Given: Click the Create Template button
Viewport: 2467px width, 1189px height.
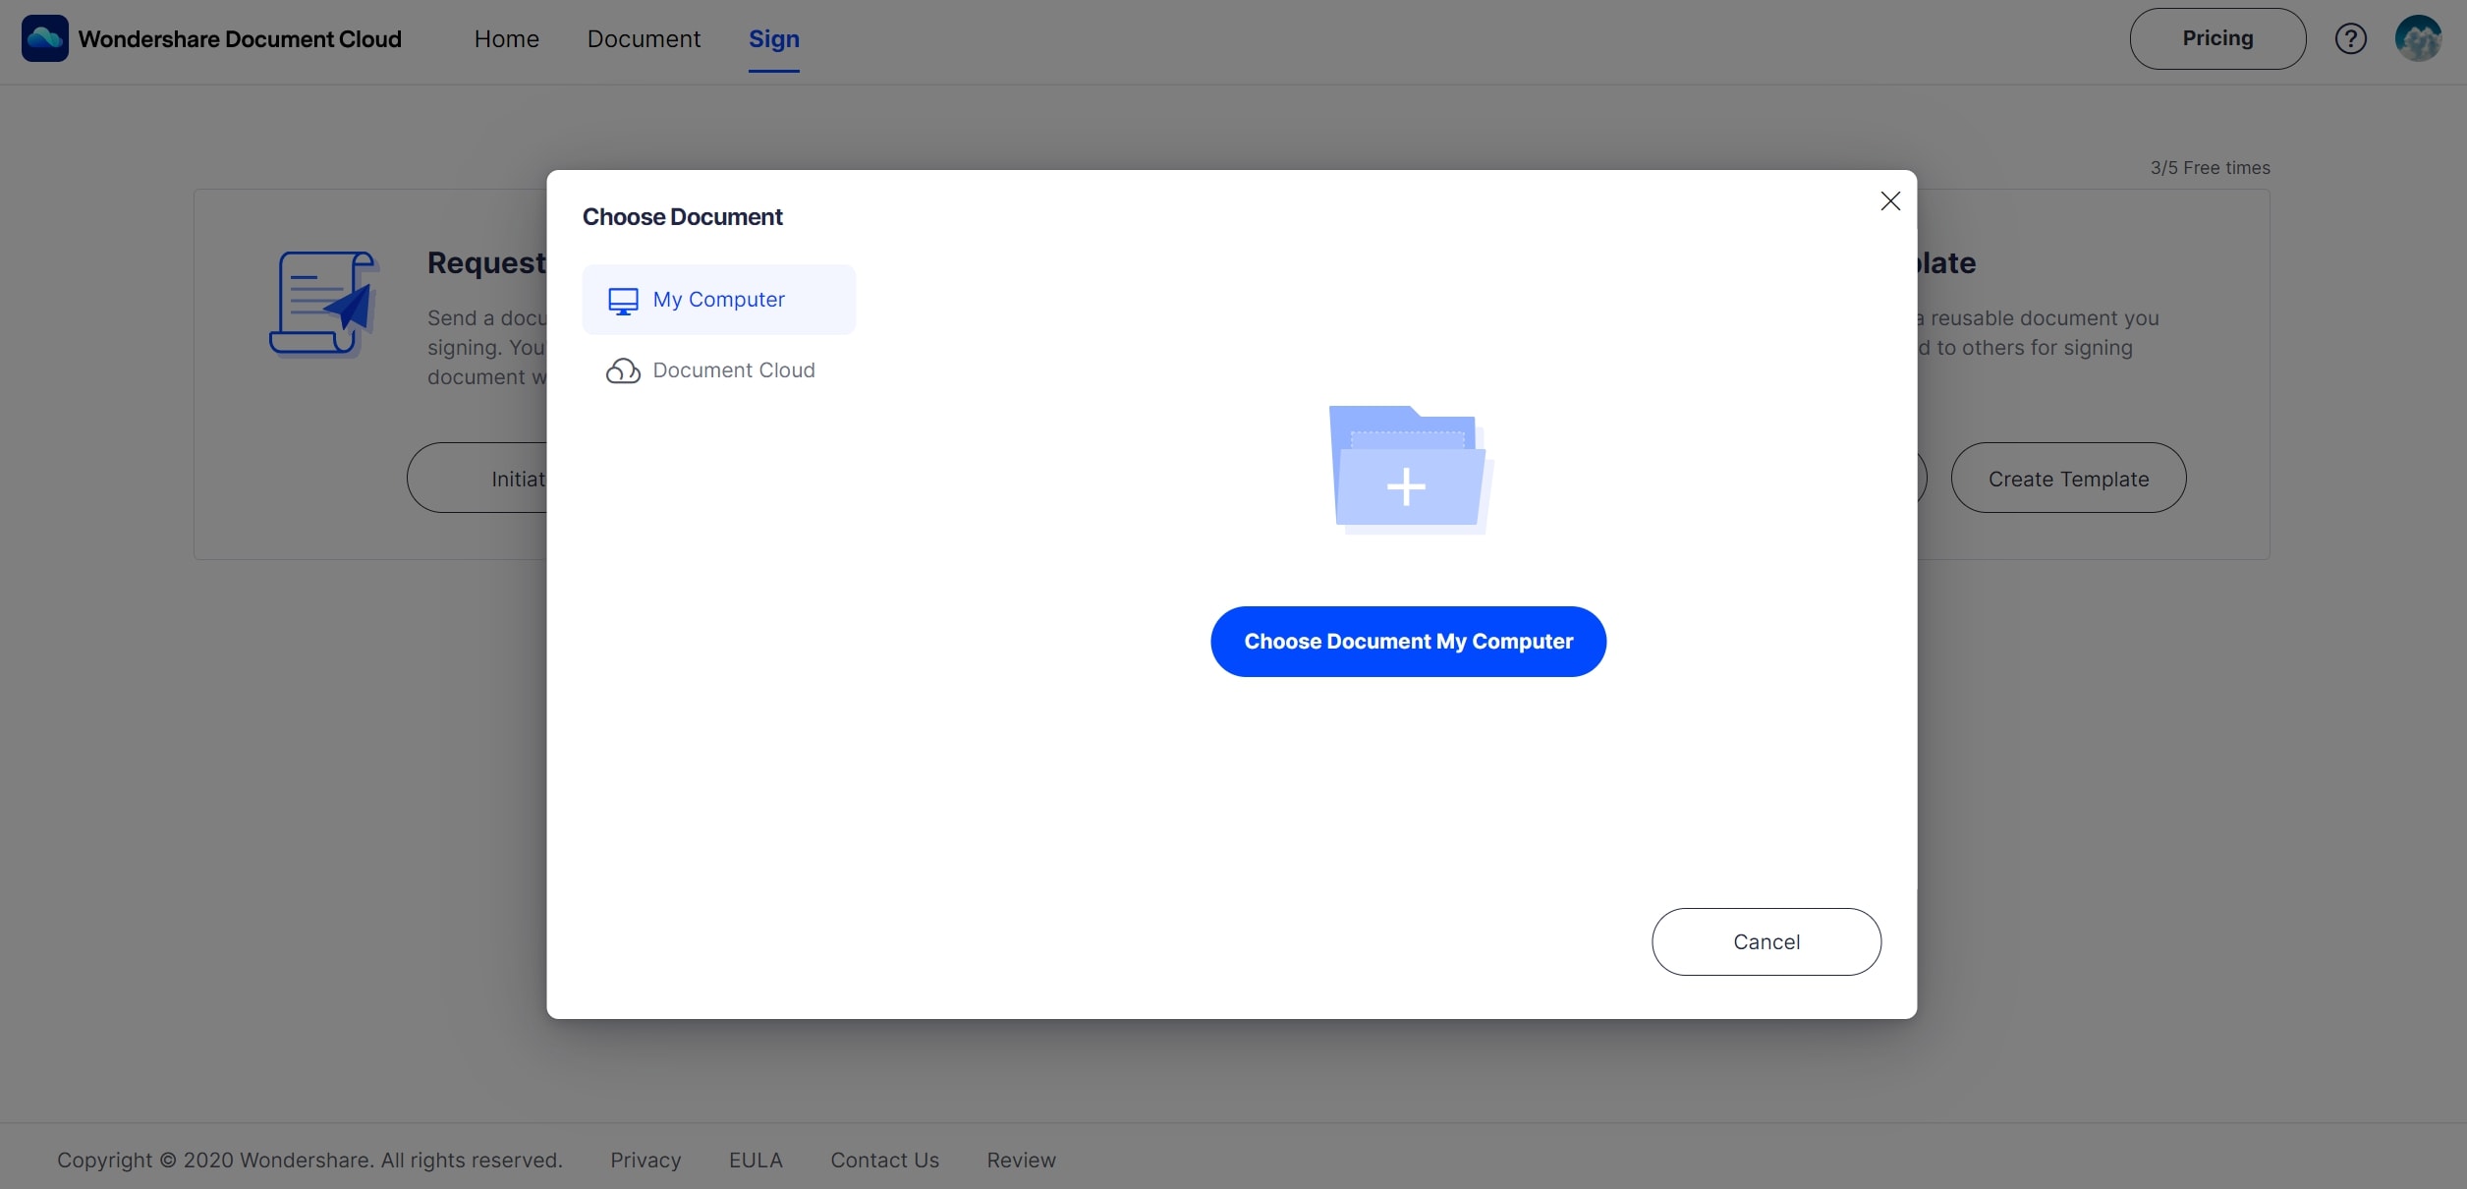Looking at the screenshot, I should pyautogui.click(x=2067, y=479).
